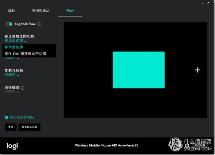Click the 更多 button
Image resolution: width=215 pixels, height=155 pixels.
[11, 127]
